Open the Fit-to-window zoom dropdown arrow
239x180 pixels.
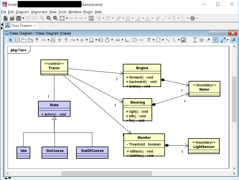(x=67, y=18)
